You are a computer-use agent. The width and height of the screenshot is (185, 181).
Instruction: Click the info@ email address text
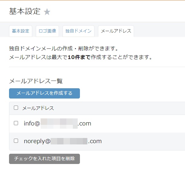57,124
